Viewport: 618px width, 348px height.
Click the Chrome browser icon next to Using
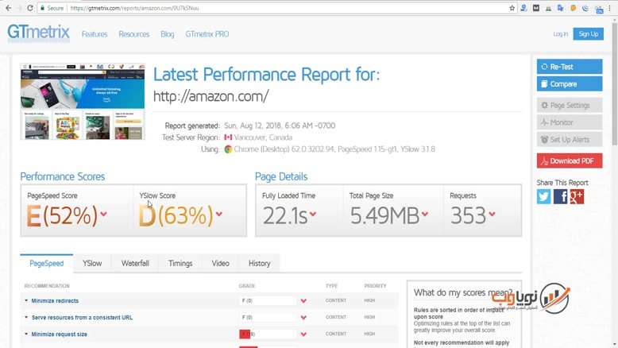coord(228,149)
